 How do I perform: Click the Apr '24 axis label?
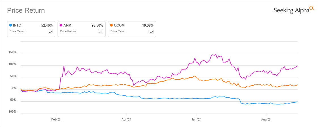(x=126, y=120)
